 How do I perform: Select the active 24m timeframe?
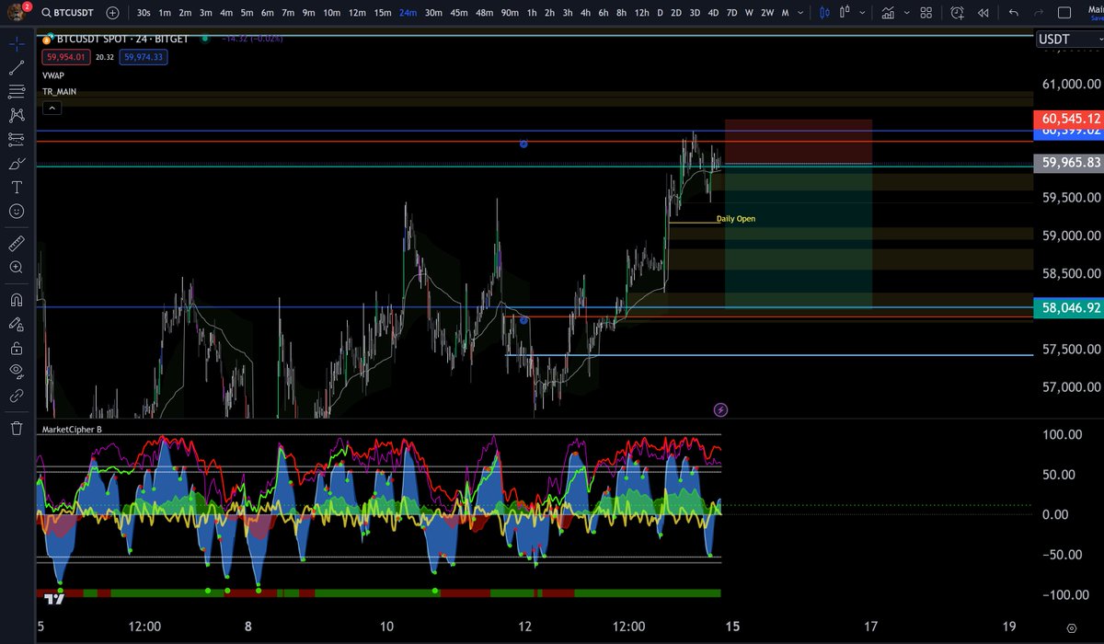coord(408,13)
